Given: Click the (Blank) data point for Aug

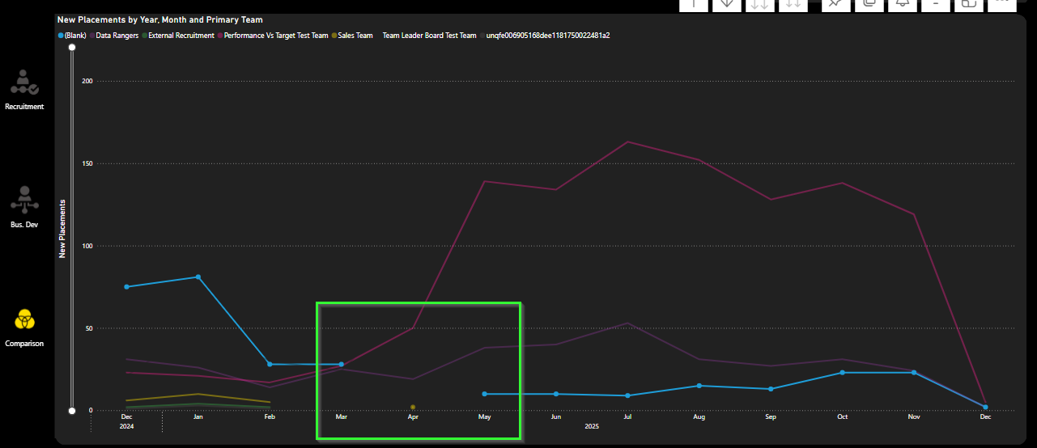Looking at the screenshot, I should point(699,386).
